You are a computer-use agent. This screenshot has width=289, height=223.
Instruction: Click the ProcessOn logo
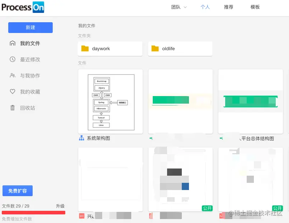[x=23, y=7]
